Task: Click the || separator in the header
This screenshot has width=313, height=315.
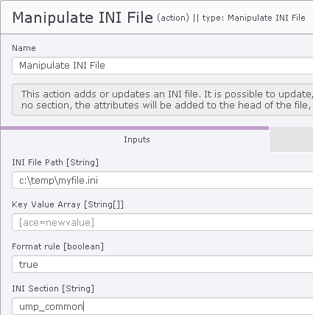Action: pyautogui.click(x=196, y=18)
